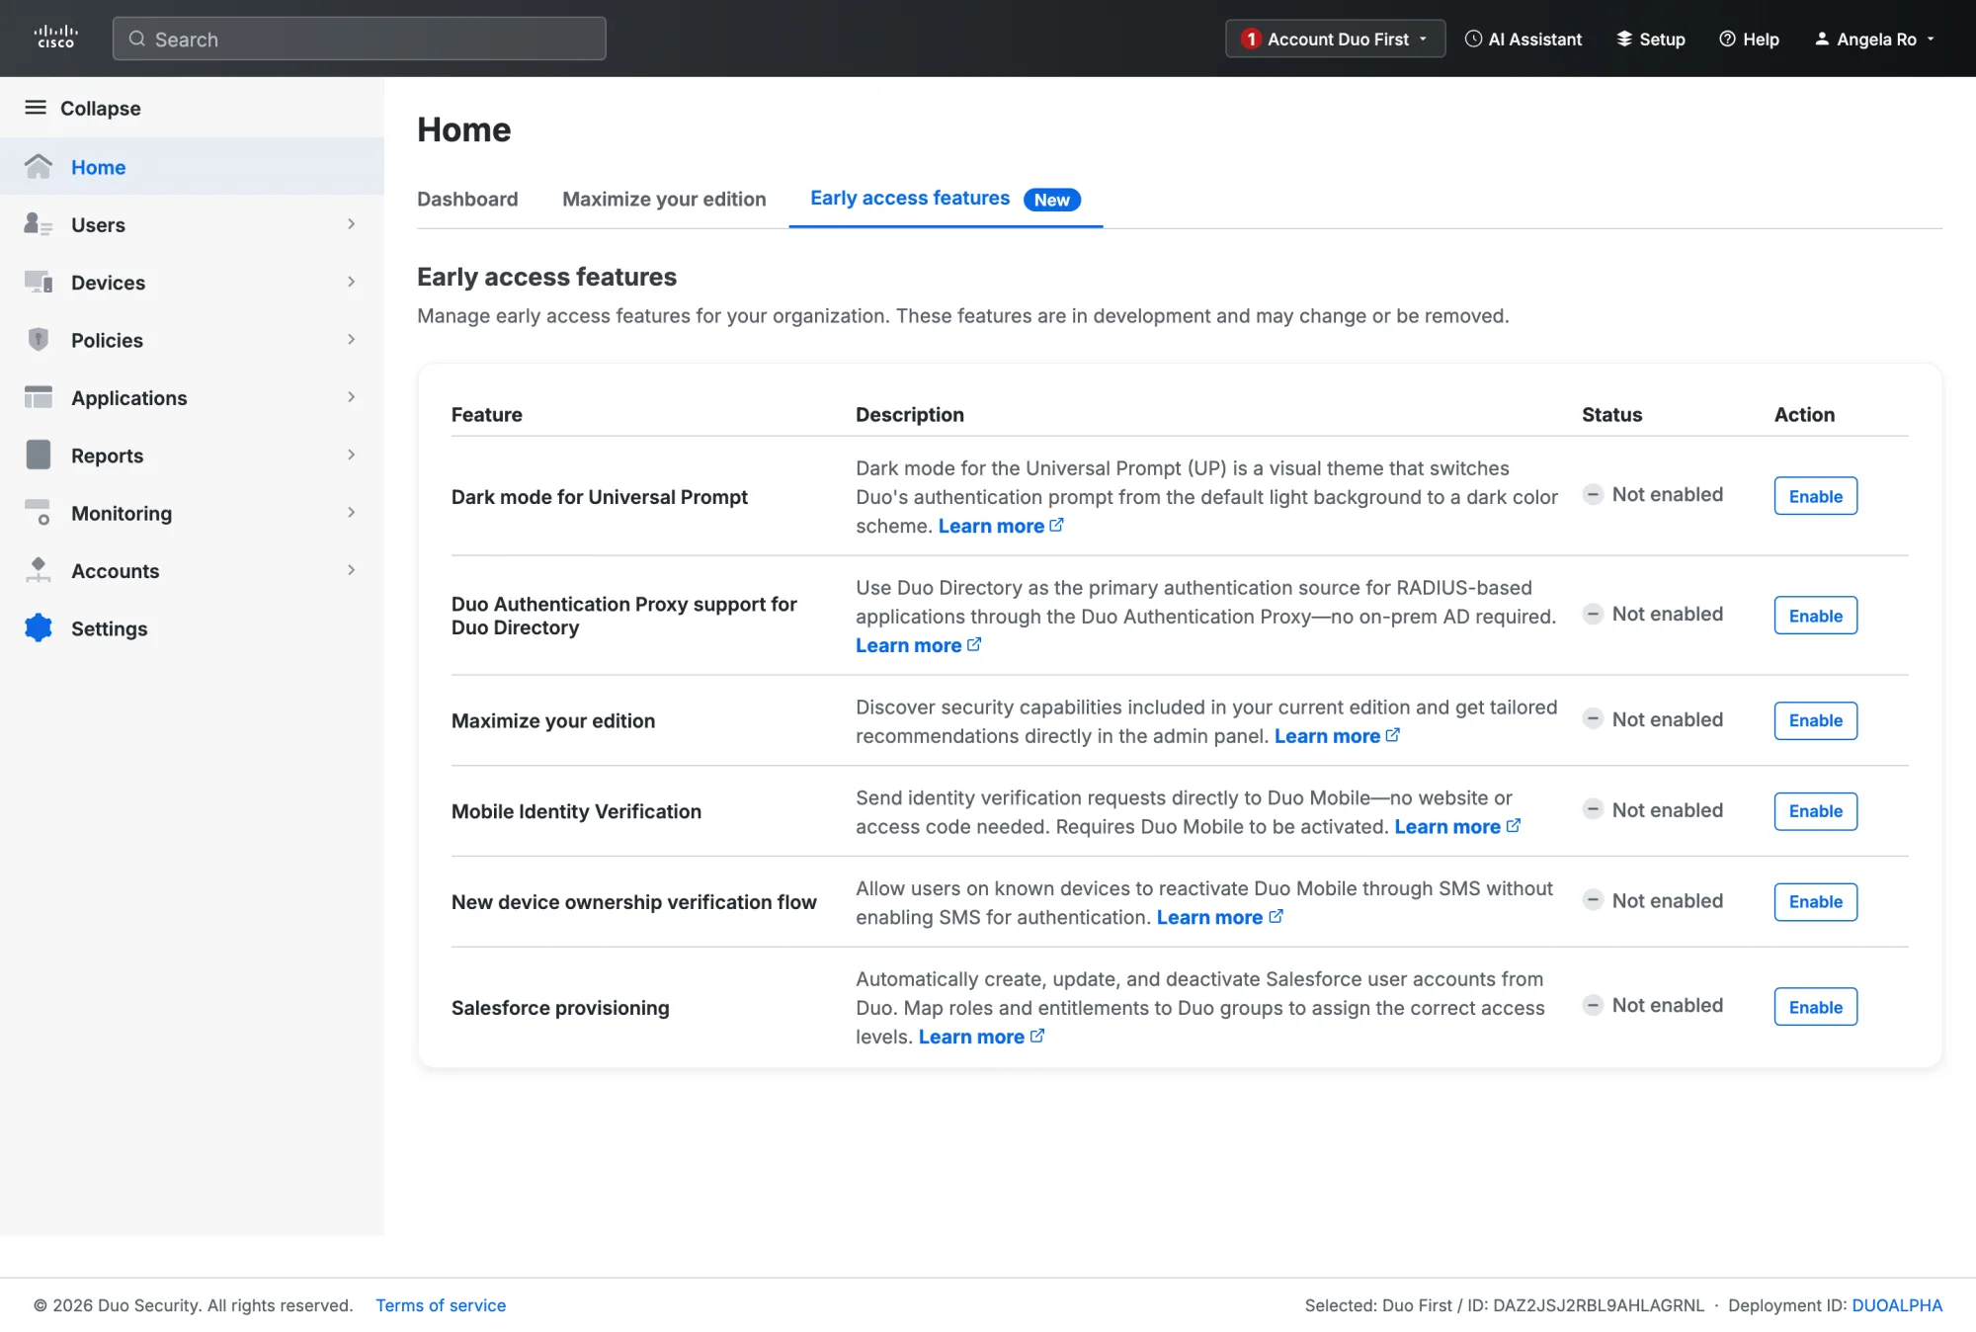This screenshot has width=1976, height=1332.
Task: Open Home in the sidebar
Action: coord(192,166)
